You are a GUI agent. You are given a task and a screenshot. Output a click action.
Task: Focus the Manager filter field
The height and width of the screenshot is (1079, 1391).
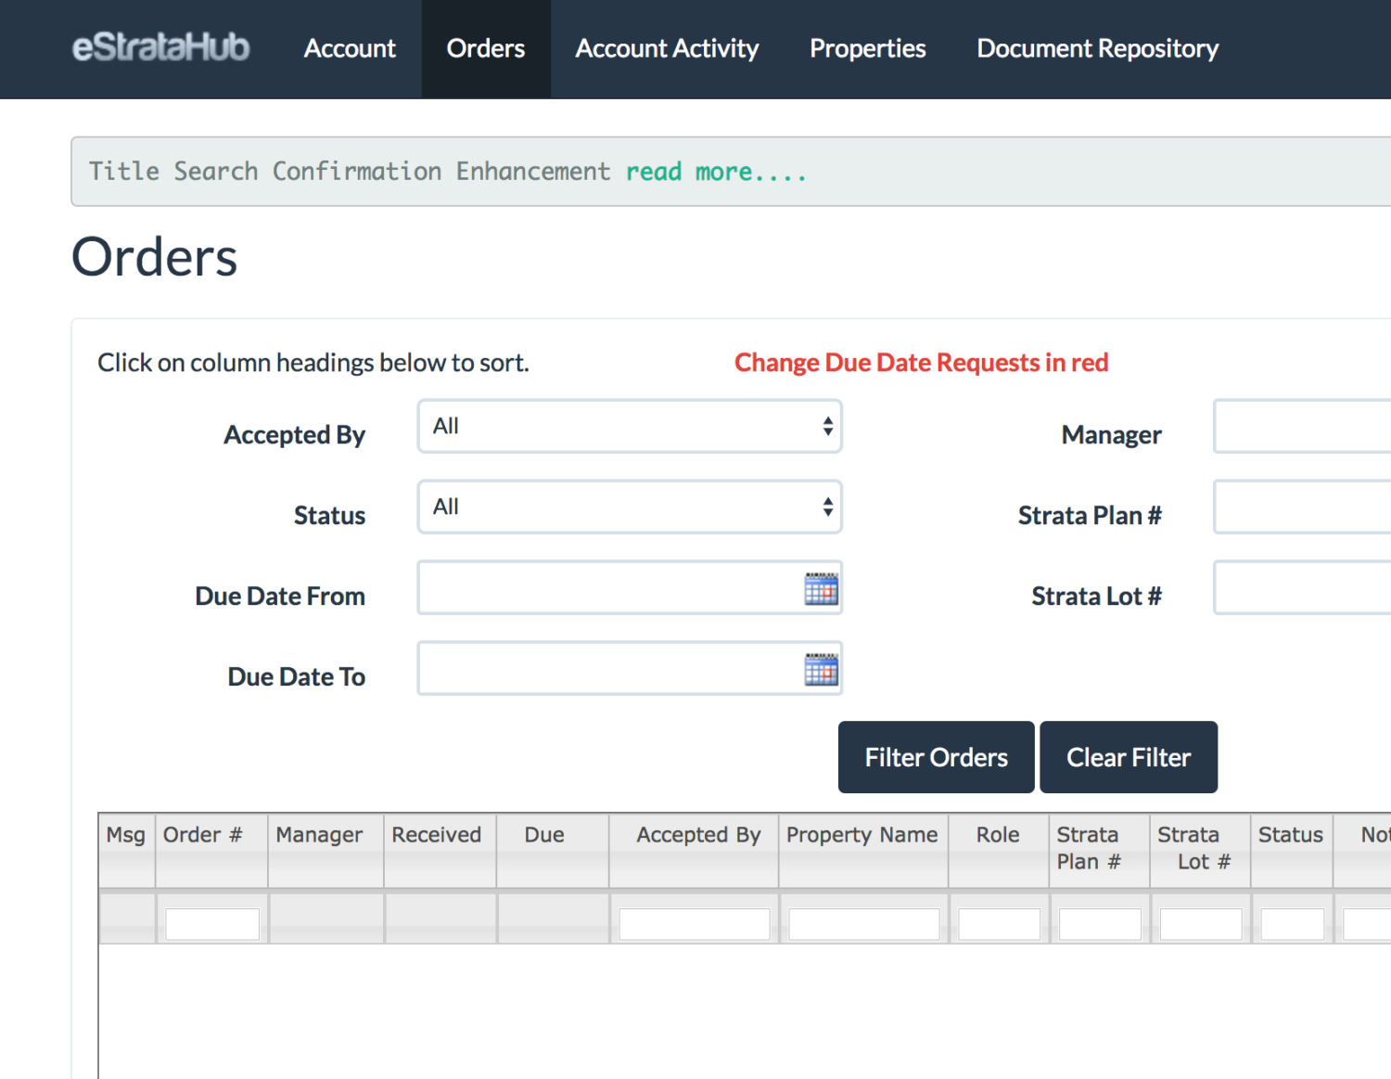tap(1302, 426)
